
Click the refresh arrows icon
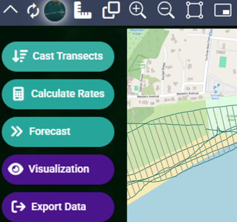[33, 11]
